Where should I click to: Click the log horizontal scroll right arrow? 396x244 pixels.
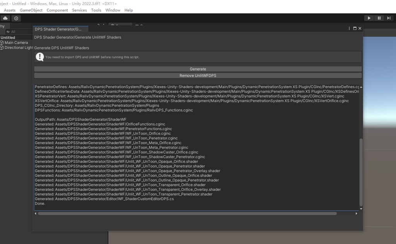356,213
